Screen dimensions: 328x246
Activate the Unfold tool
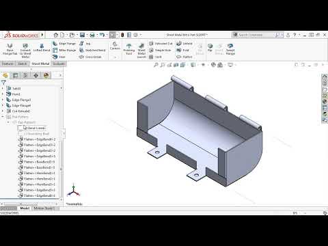tap(184, 44)
